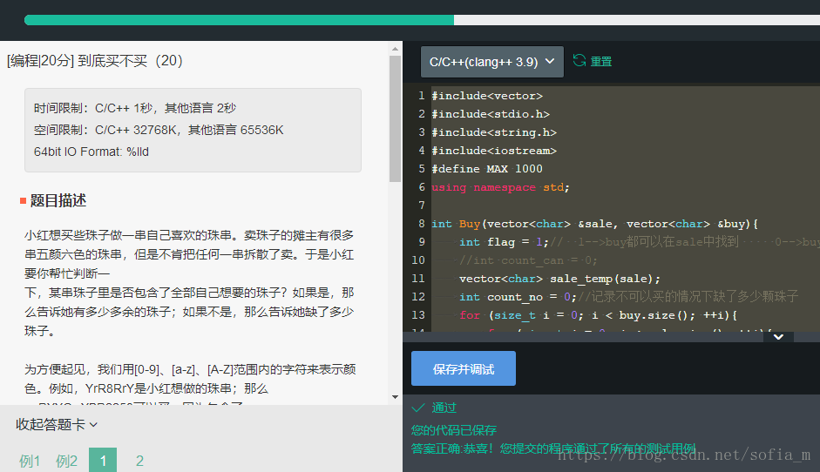Click the 空间限制 memory limit text
The height and width of the screenshot is (472, 820).
159,130
